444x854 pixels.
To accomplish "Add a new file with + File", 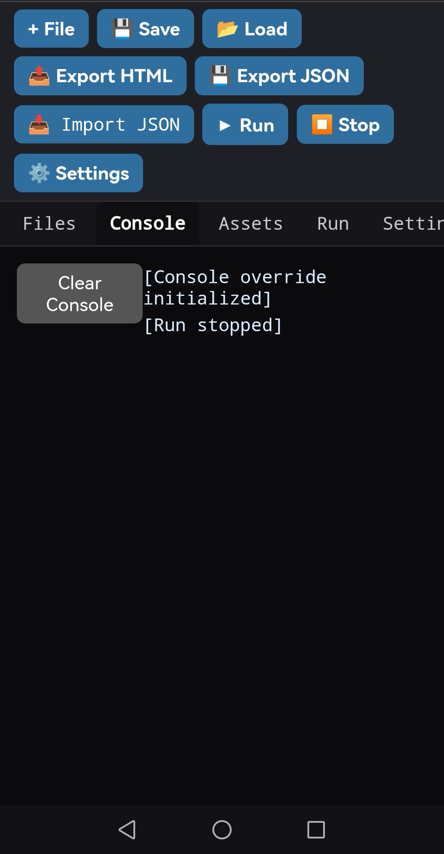I will (51, 29).
